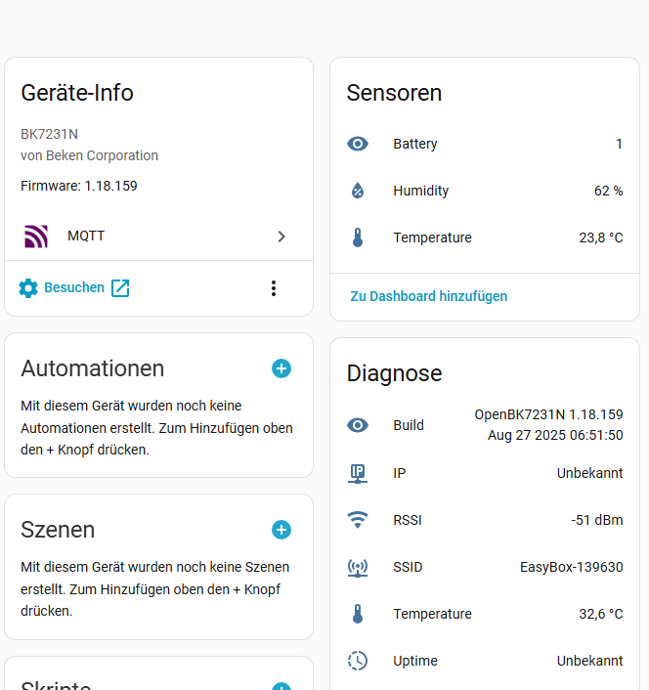The image size is (649, 690).
Task: Click the IP network icon
Action: click(x=358, y=473)
